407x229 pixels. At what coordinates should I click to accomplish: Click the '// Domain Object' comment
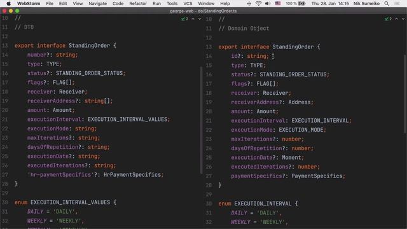[244, 29]
